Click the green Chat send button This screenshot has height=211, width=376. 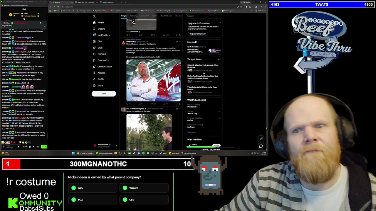coord(44,147)
